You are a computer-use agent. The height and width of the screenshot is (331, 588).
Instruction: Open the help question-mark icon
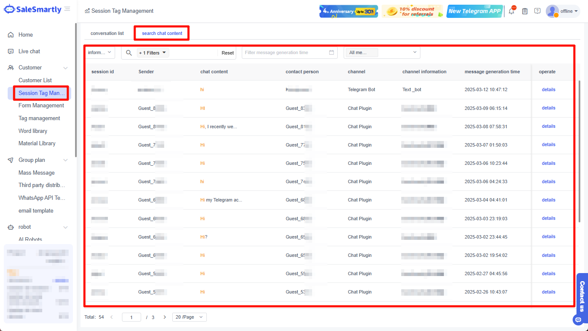coord(537,11)
